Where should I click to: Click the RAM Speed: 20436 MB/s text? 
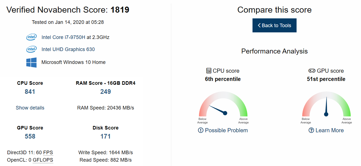coord(105,108)
